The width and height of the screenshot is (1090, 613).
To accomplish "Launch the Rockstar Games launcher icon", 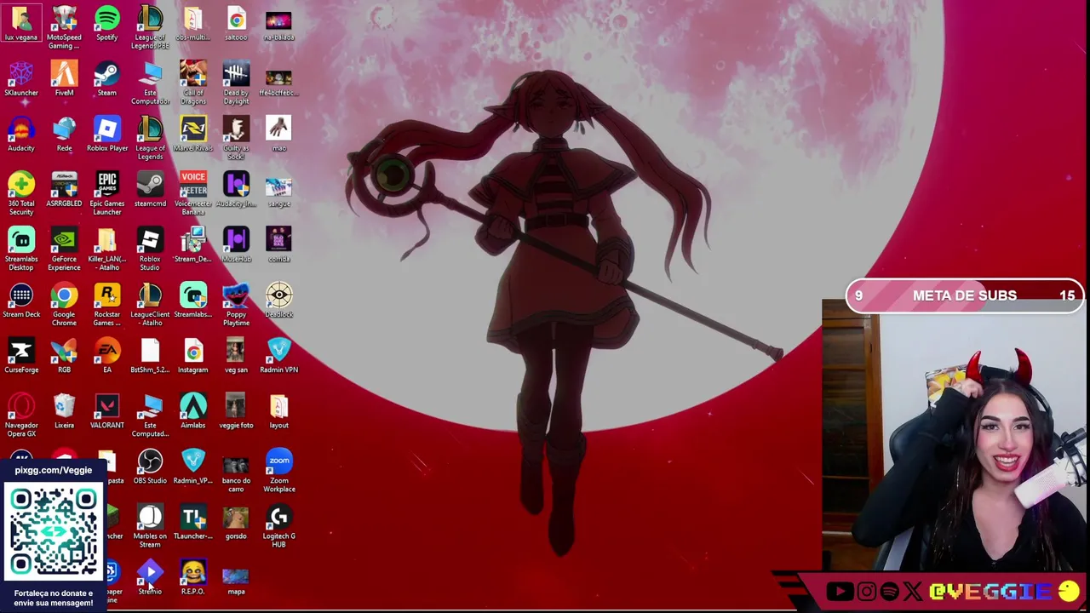I will point(107,304).
